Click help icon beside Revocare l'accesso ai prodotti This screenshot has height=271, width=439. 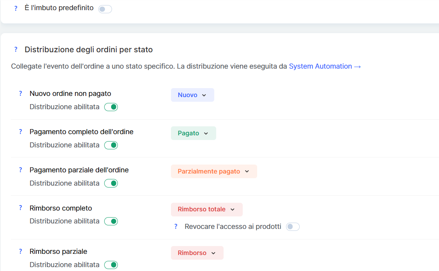click(x=176, y=227)
